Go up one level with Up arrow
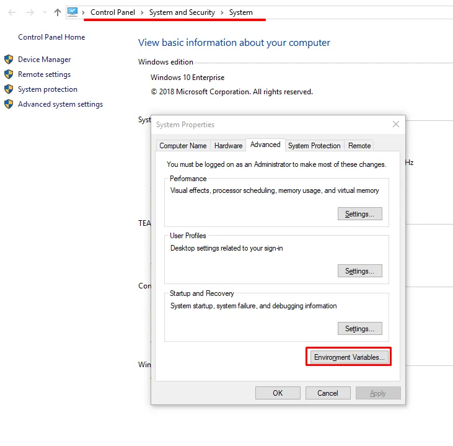Screen dimensions: 453x446 point(58,12)
